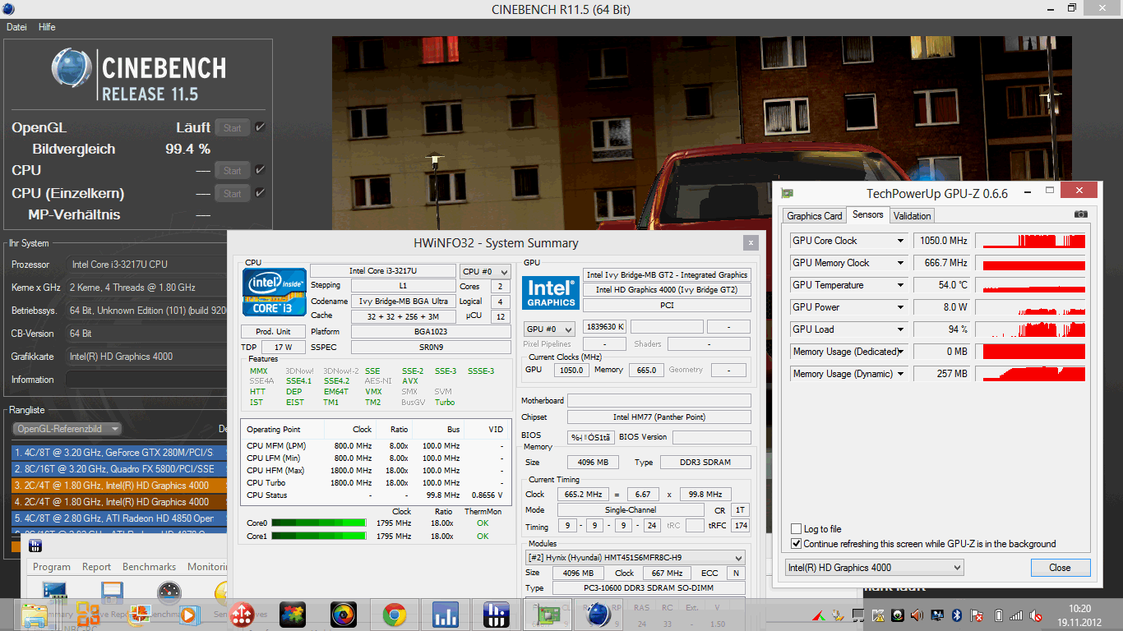The height and width of the screenshot is (631, 1123).
Task: Open the Hynix memory module dropdown
Action: pyautogui.click(x=635, y=557)
